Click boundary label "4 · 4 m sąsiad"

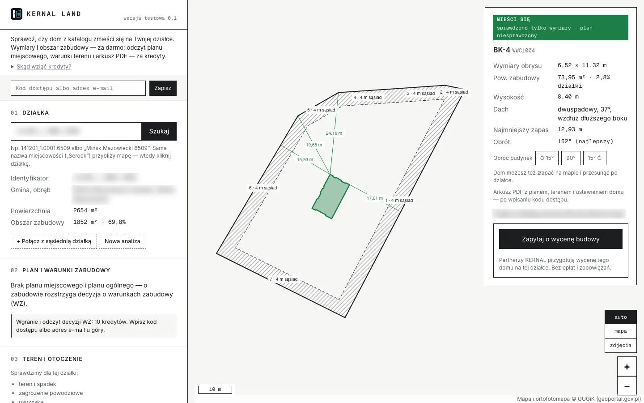click(x=368, y=98)
